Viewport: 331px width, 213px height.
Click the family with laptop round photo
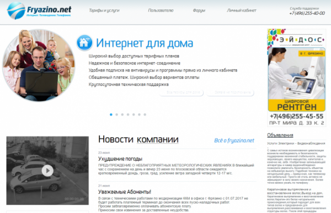coord(39,65)
